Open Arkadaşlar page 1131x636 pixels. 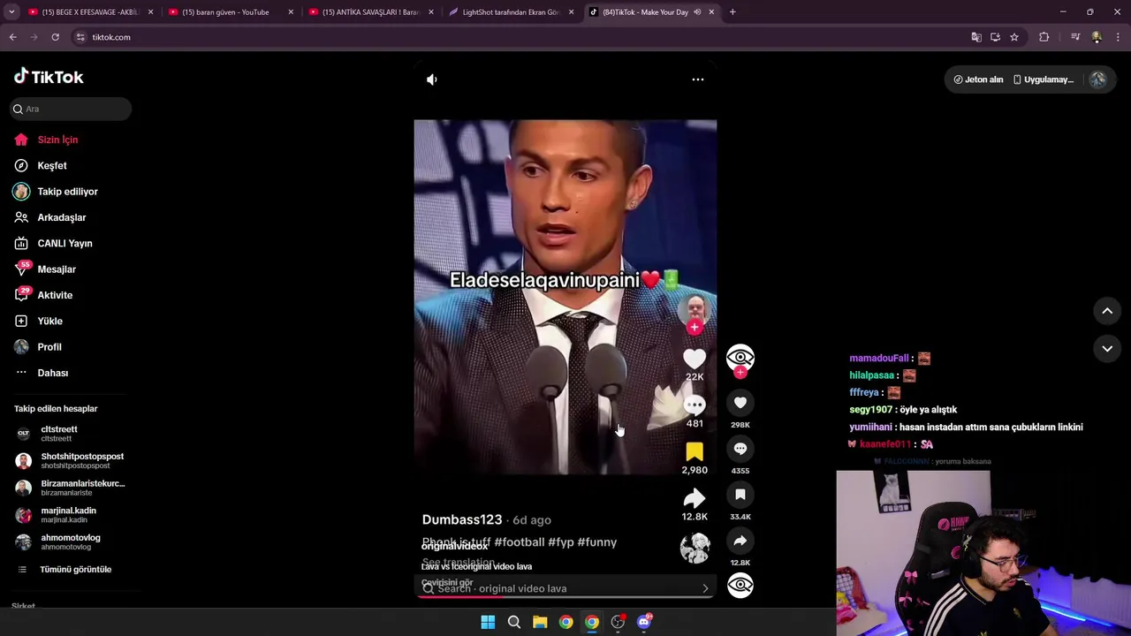click(x=62, y=217)
